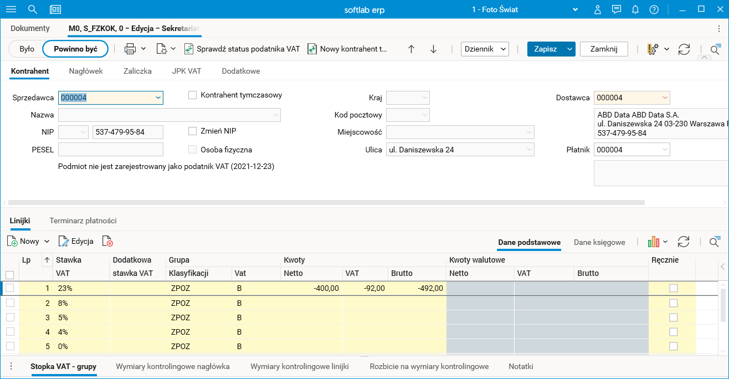Click the printer icon in toolbar
The height and width of the screenshot is (379, 729).
130,49
